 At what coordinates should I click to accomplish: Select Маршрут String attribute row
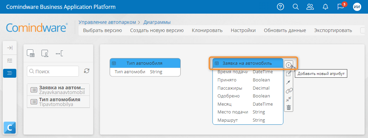click(248, 120)
